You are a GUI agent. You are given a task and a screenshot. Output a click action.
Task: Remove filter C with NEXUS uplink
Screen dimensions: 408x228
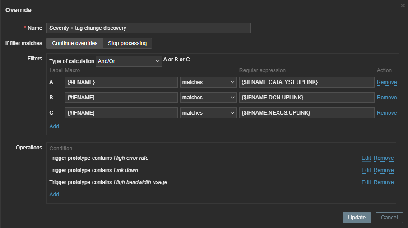(x=386, y=113)
